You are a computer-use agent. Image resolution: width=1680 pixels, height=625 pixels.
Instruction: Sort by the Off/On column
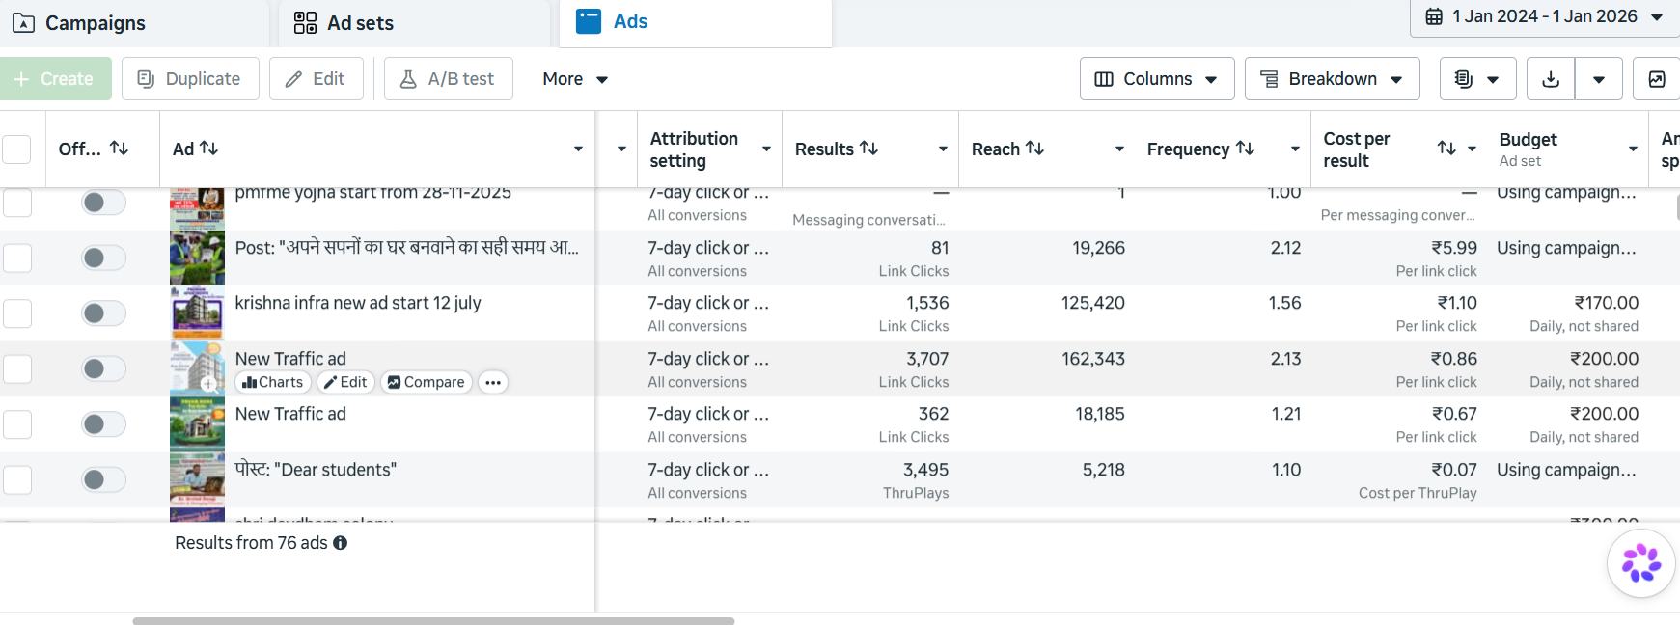pos(120,149)
